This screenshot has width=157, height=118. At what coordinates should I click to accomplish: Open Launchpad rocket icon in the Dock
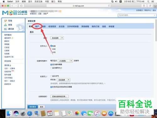pyautogui.click(x=23, y=113)
